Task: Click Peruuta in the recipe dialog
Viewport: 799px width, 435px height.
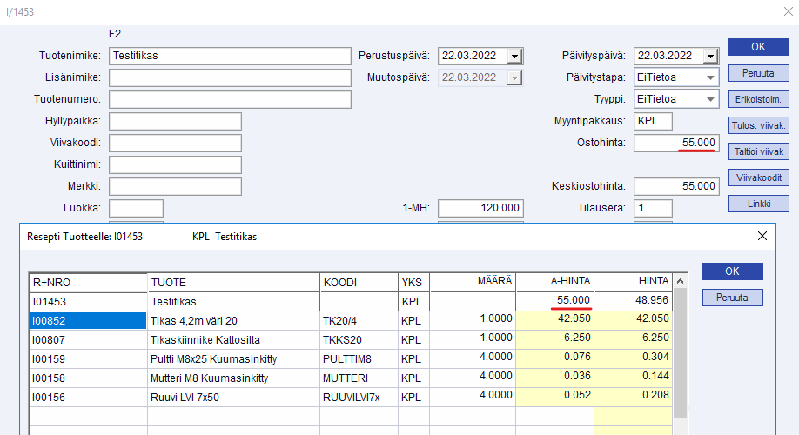Action: coord(732,298)
